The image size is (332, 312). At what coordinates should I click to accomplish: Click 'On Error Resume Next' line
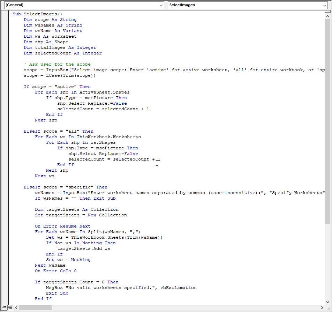(x=63, y=226)
